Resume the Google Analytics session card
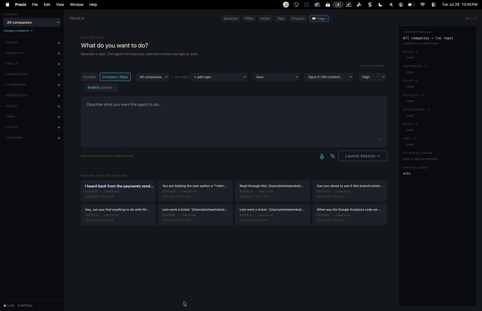 (350, 215)
